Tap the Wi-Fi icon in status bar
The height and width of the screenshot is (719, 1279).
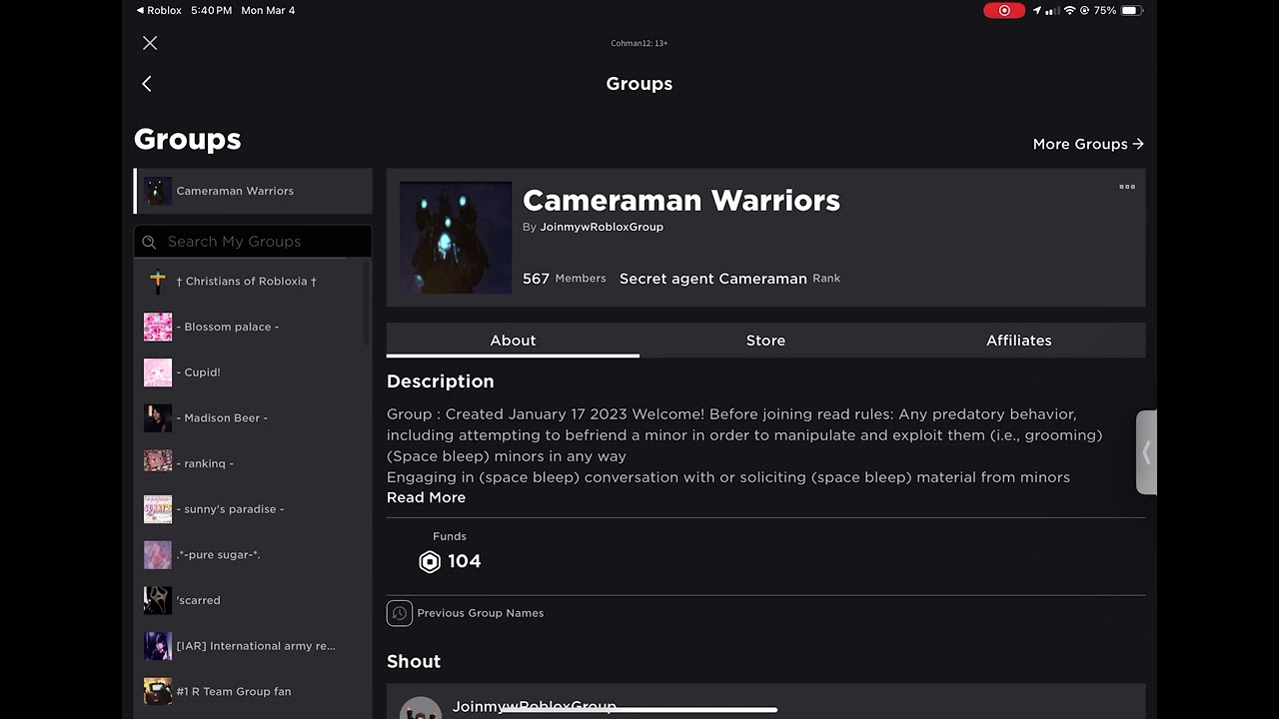pyautogui.click(x=1070, y=10)
